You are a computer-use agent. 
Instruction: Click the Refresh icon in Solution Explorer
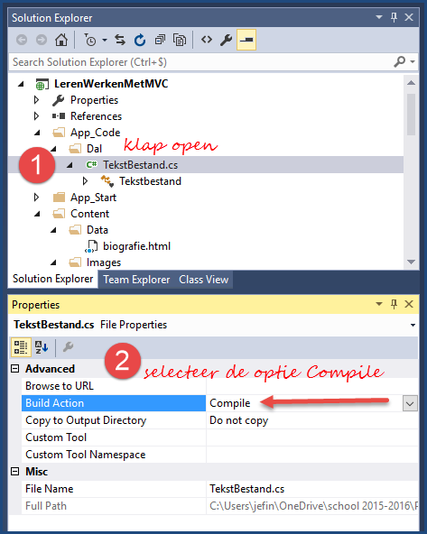pyautogui.click(x=140, y=41)
